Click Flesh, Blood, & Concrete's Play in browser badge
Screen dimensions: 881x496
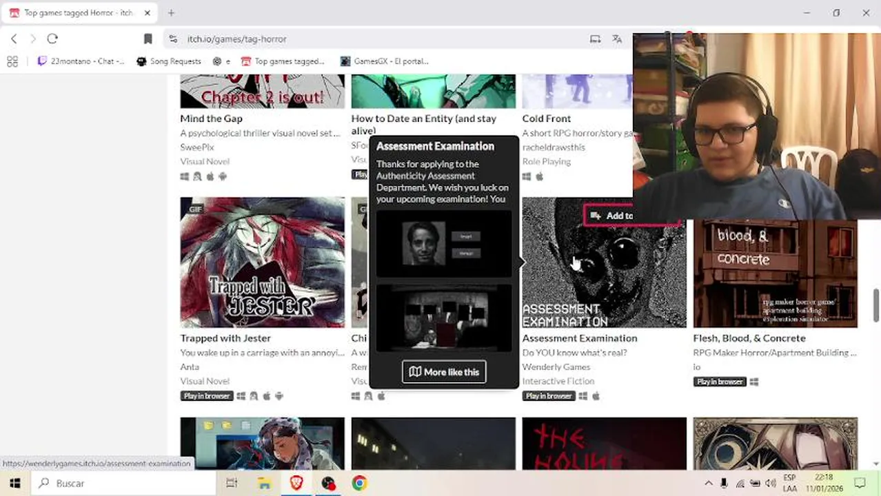point(720,382)
